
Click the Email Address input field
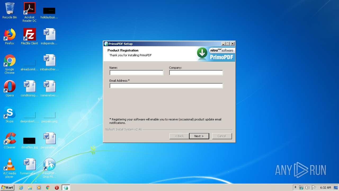pos(166,85)
